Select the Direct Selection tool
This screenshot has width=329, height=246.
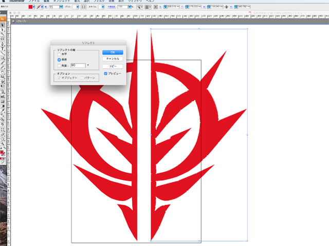pyautogui.click(x=3, y=30)
